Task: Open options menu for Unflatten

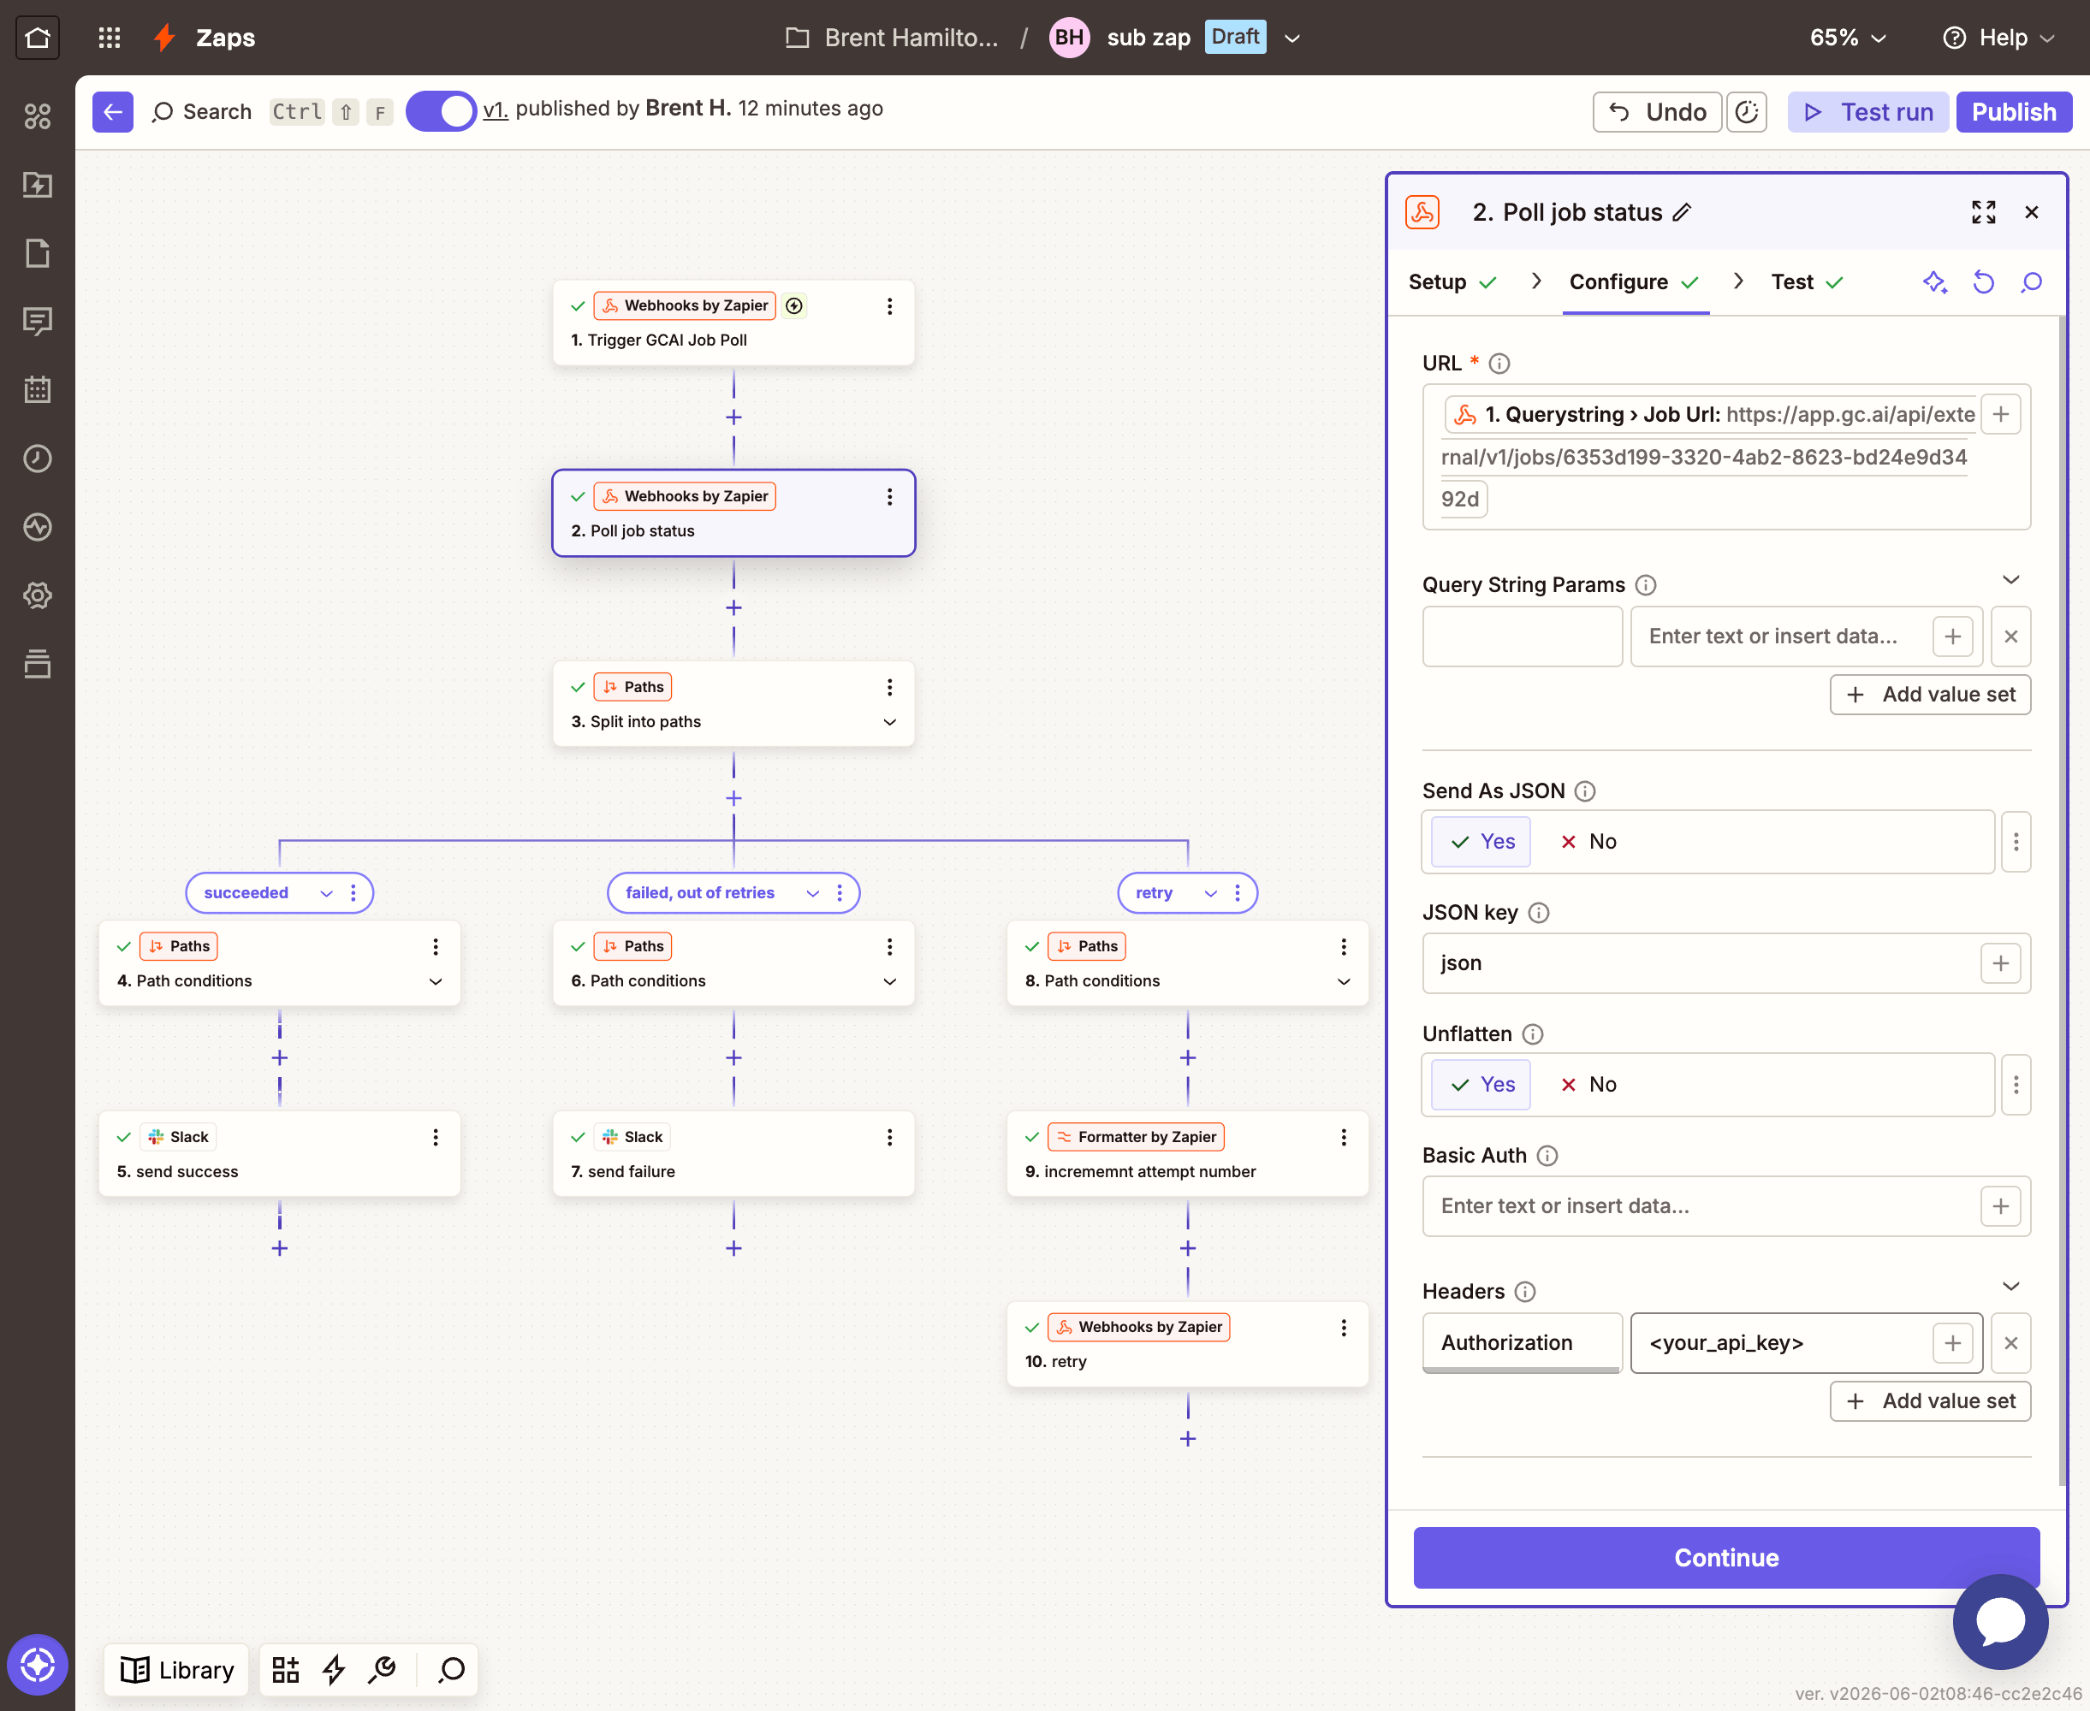Action: pos(2015,1084)
